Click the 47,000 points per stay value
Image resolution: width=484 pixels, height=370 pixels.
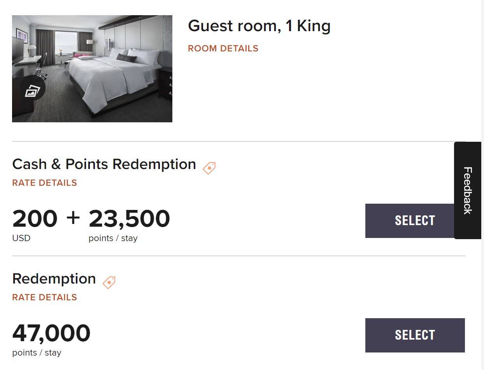pyautogui.click(x=51, y=333)
